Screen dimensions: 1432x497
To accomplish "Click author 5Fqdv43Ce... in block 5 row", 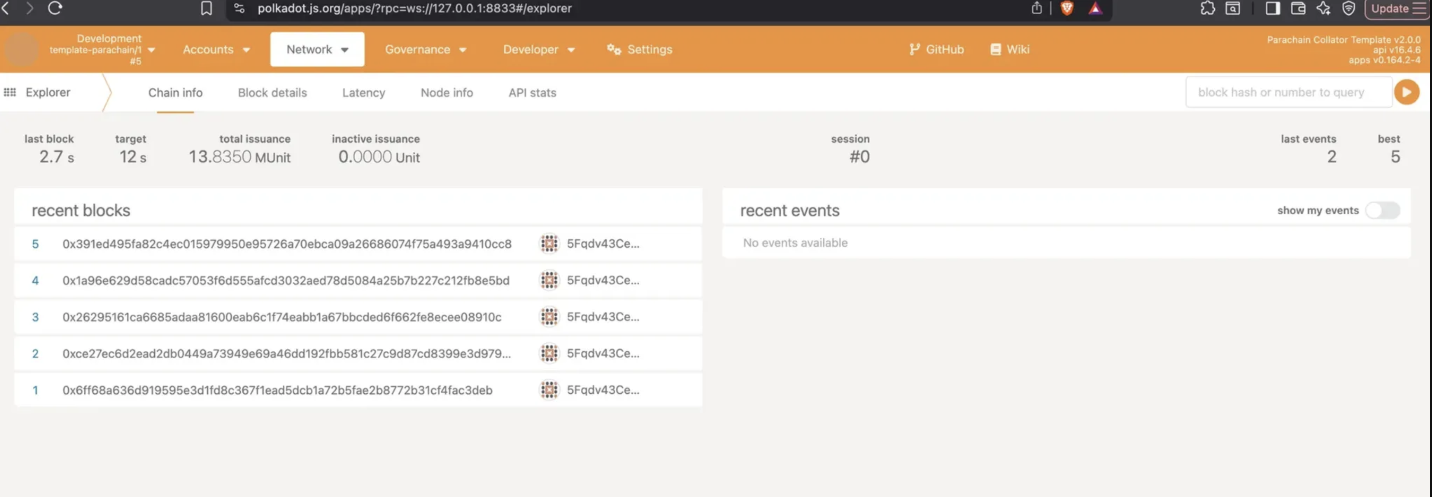I will click(x=603, y=243).
